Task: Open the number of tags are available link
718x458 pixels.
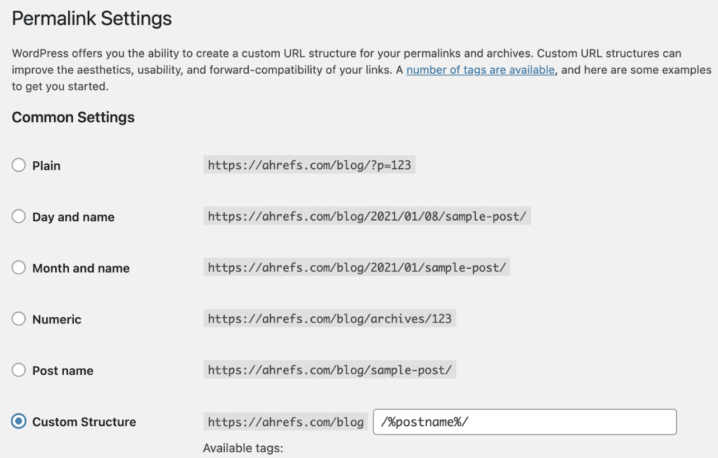Action: tap(480, 69)
